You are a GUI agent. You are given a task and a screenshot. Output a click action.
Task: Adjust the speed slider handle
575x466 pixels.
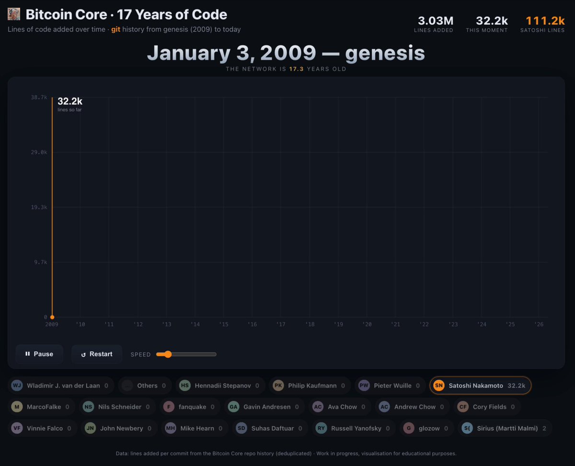167,354
